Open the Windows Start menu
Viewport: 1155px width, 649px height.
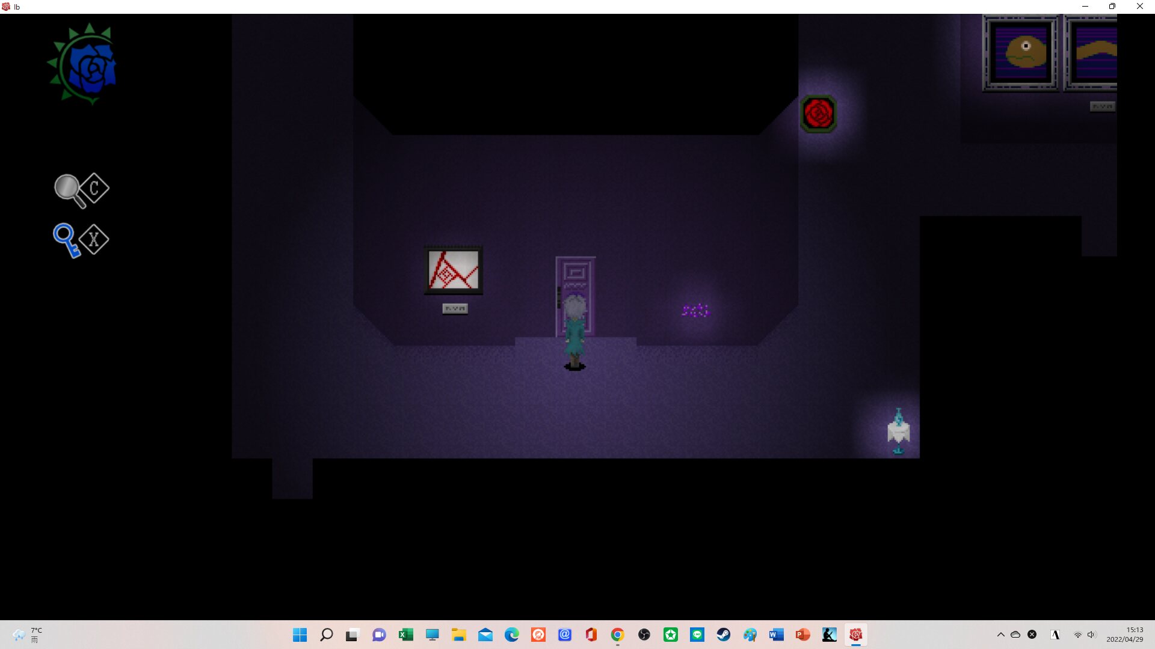[300, 635]
